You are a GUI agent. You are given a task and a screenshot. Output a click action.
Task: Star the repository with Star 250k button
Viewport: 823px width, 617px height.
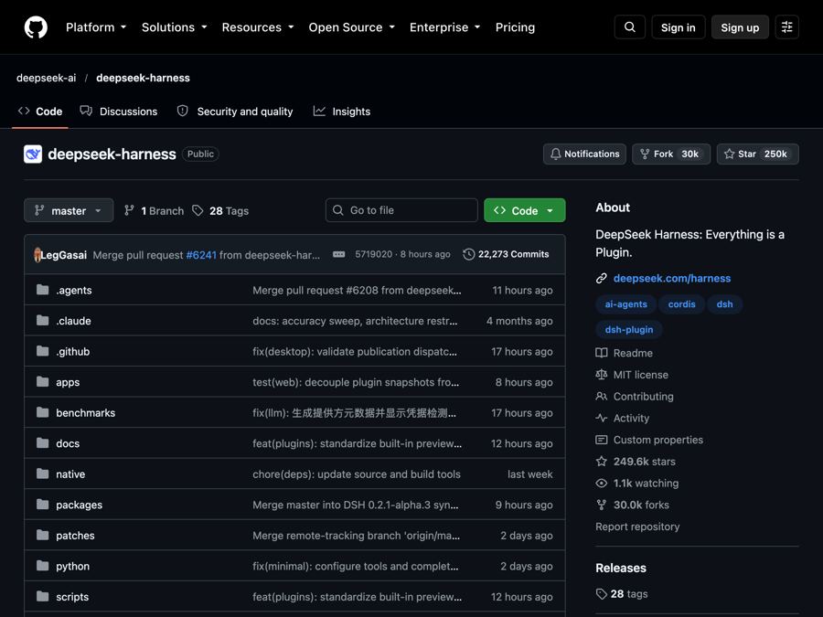click(758, 154)
